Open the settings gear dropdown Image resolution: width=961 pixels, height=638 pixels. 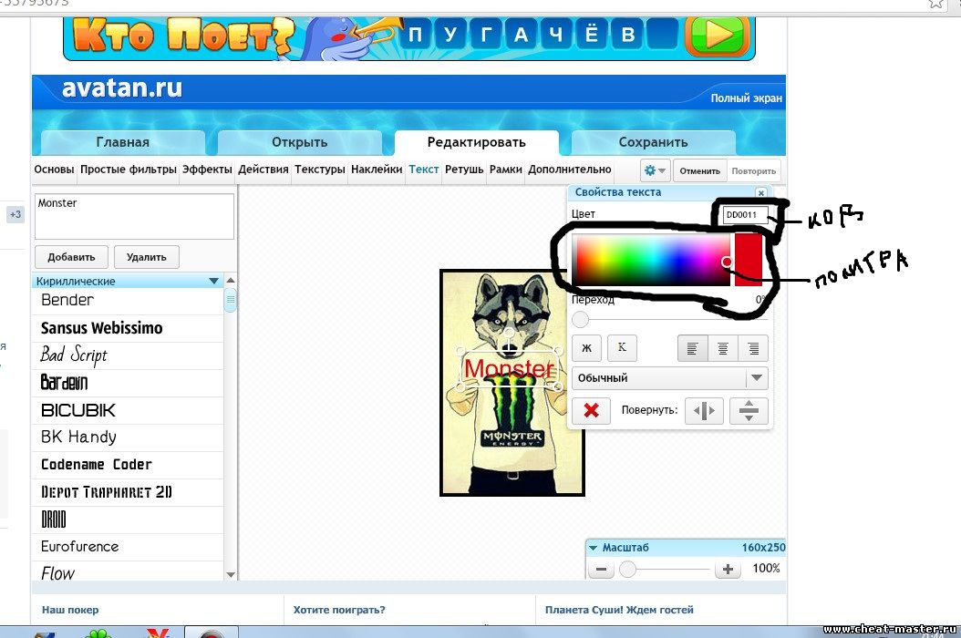point(655,170)
